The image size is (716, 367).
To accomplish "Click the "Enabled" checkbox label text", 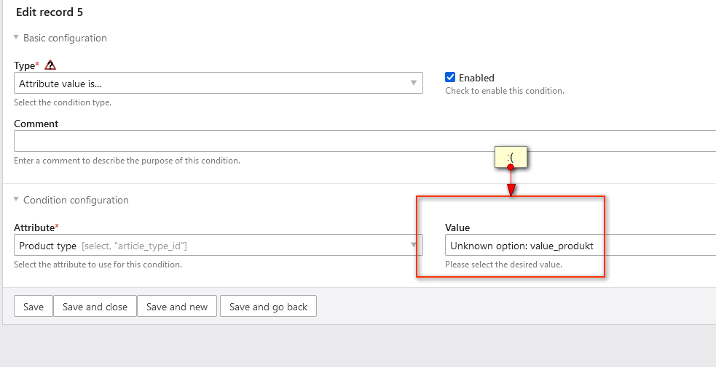I will pos(476,78).
